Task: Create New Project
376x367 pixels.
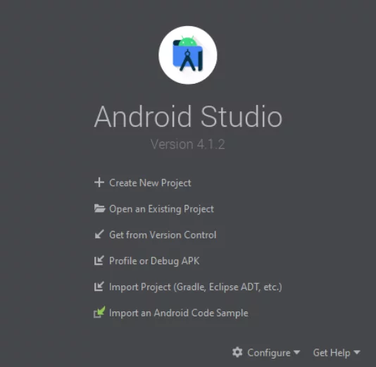Action: [150, 182]
